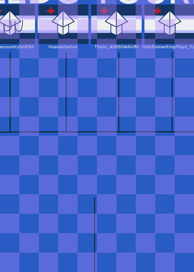
Task: Click the vertical bracket line under HolyRomanEmpPlays
Action: pos(172,92)
